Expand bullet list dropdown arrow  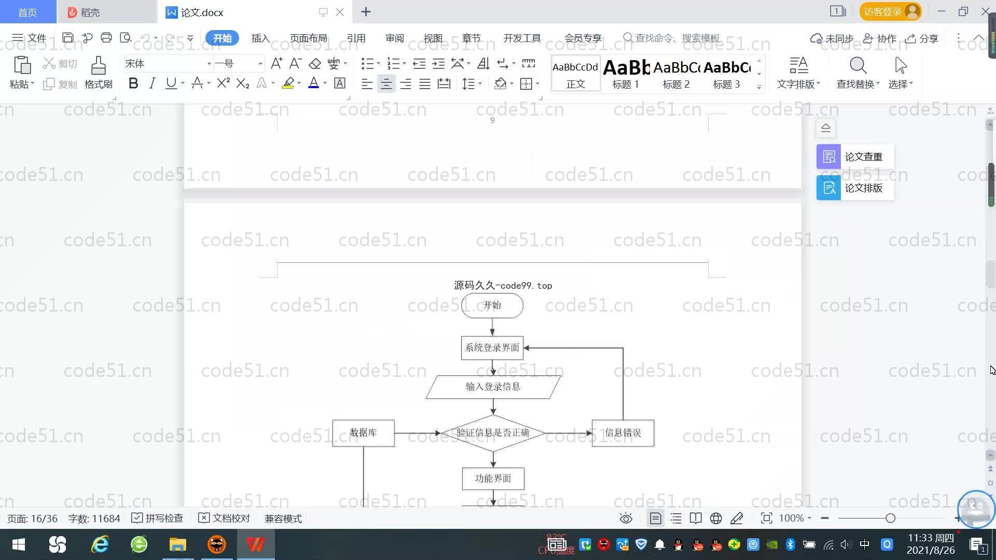point(378,64)
